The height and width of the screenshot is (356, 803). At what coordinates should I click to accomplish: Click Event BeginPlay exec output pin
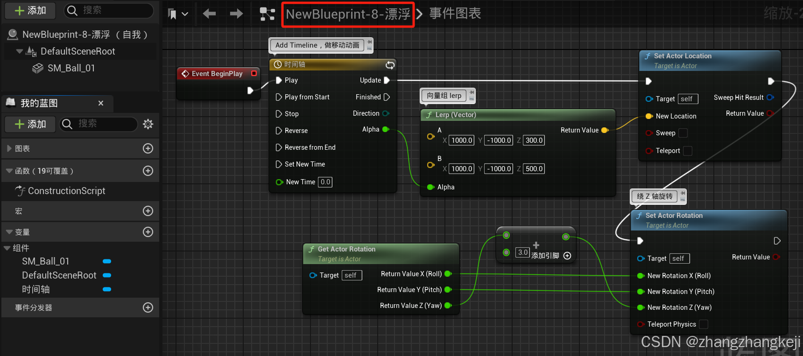coord(250,91)
